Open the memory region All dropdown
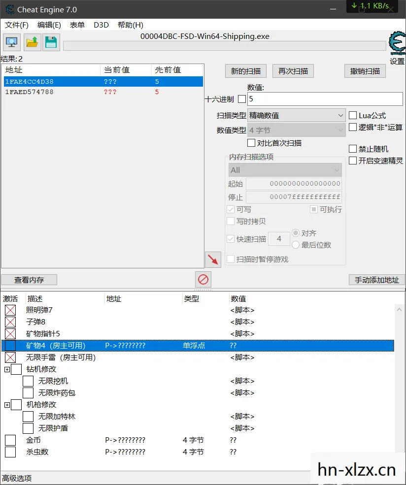The height and width of the screenshot is (485, 406). pyautogui.click(x=285, y=170)
